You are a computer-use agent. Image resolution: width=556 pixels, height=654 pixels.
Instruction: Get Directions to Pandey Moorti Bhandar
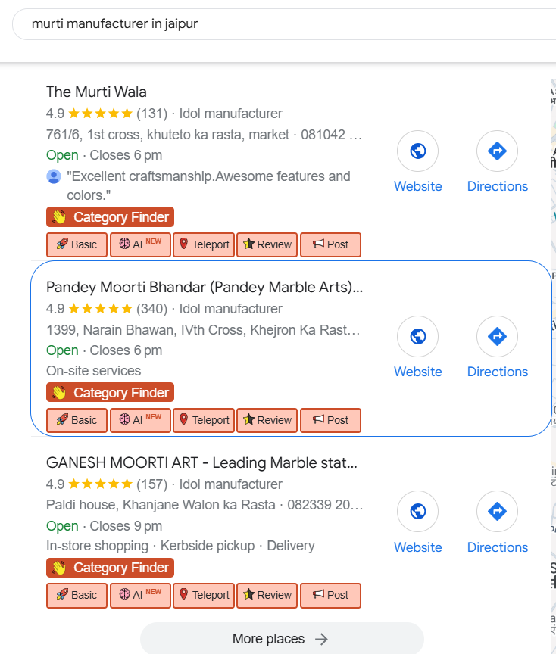click(x=497, y=337)
